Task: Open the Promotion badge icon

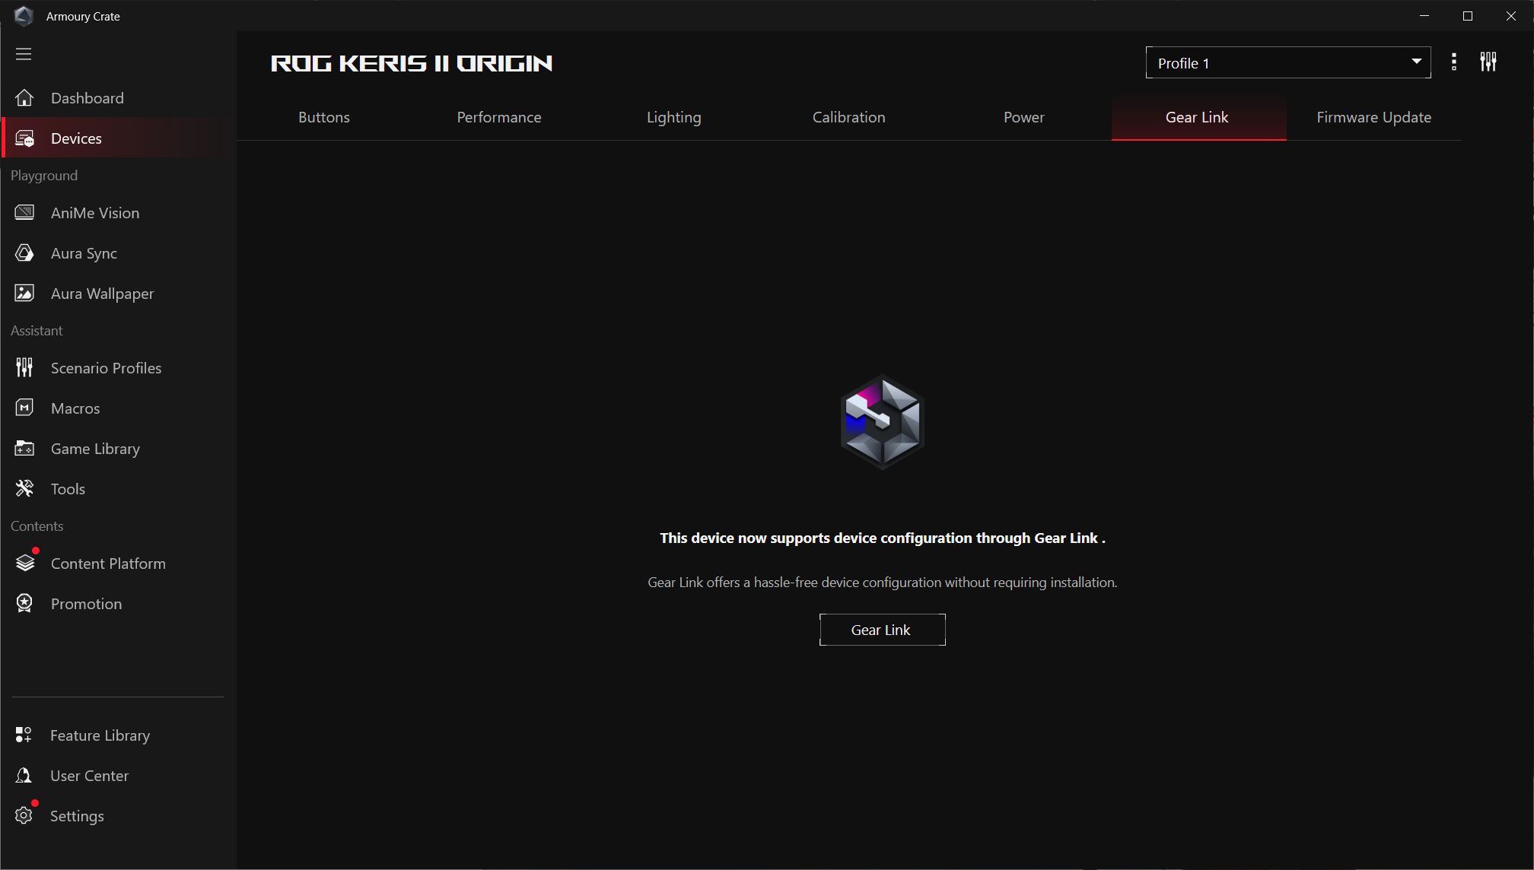Action: 24,604
